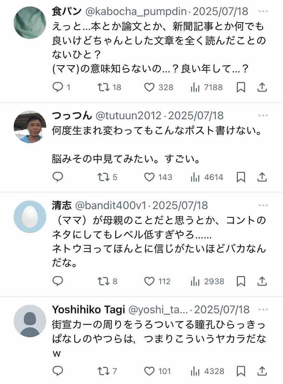The image size is (283, 384).
Task: Open more options on 清志's post
Action: pos(263,205)
